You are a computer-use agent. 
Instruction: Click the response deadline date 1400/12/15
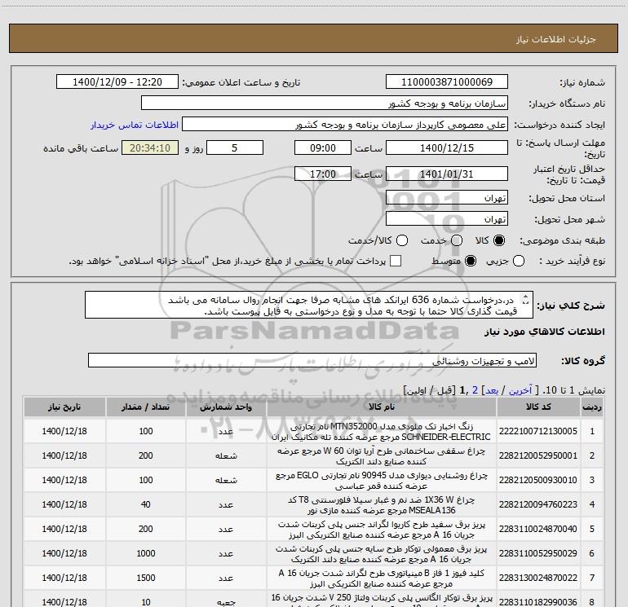(447, 147)
